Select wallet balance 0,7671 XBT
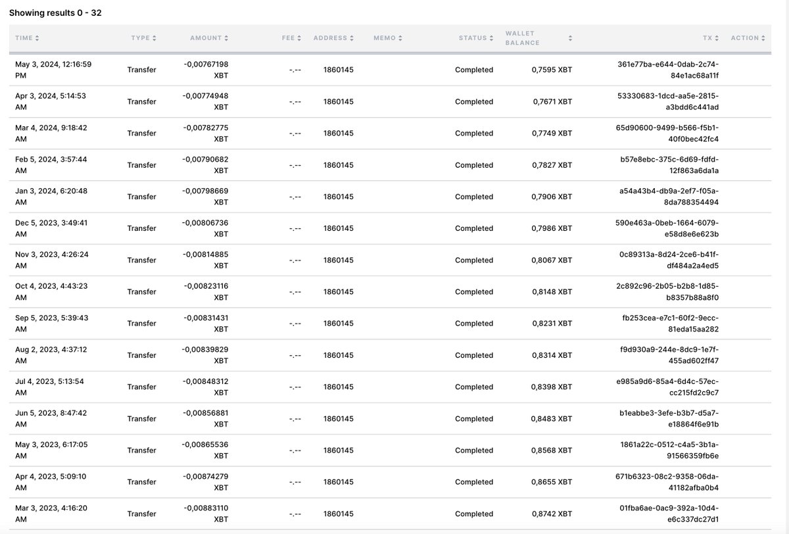 (552, 101)
